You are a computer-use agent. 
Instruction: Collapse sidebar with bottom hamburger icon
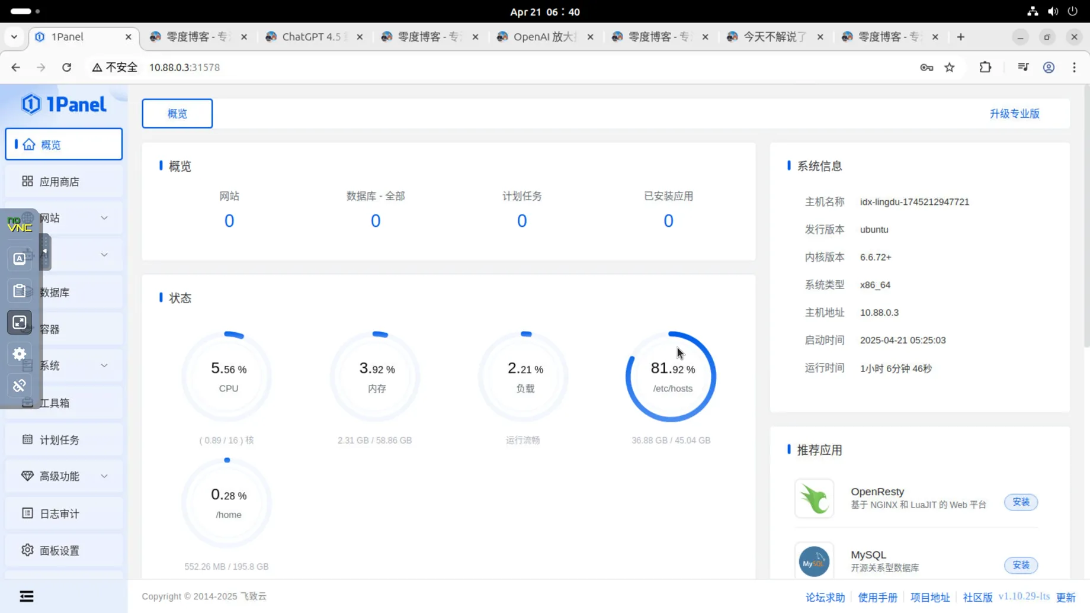point(25,596)
